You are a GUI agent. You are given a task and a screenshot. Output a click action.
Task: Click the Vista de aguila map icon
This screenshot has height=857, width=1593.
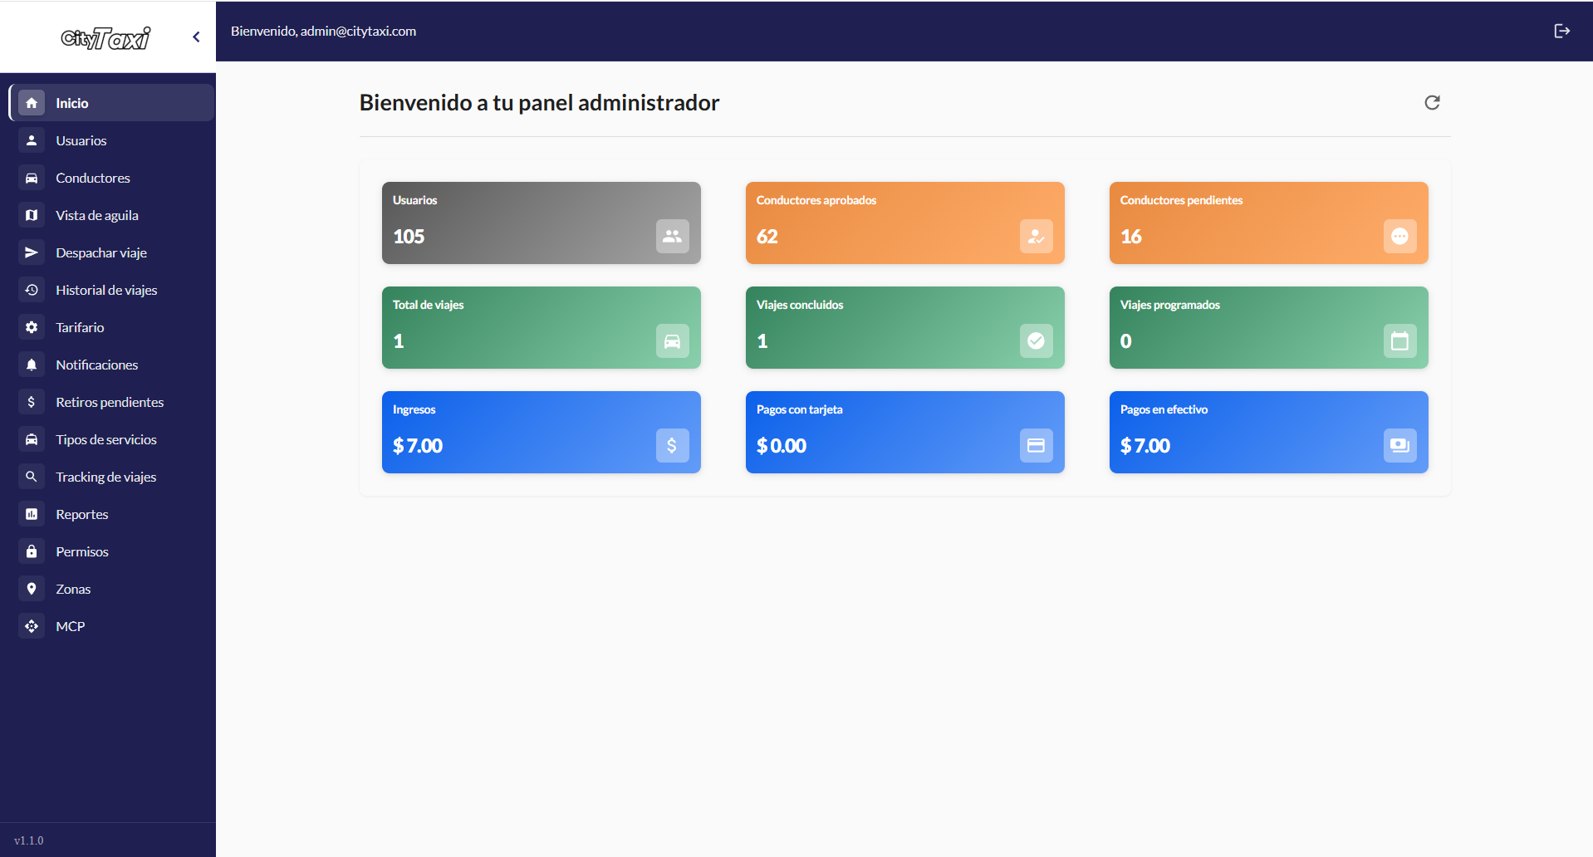(32, 215)
